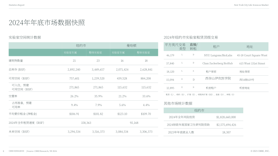Select vacancy rate 26.2%
This screenshot has width=278, height=156.
point(74,96)
